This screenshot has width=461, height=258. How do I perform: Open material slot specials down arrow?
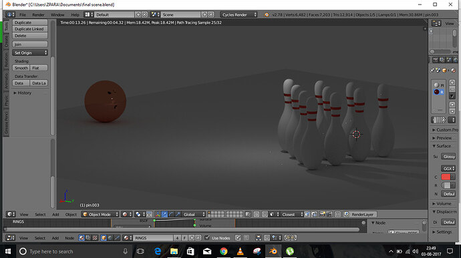pos(452,96)
